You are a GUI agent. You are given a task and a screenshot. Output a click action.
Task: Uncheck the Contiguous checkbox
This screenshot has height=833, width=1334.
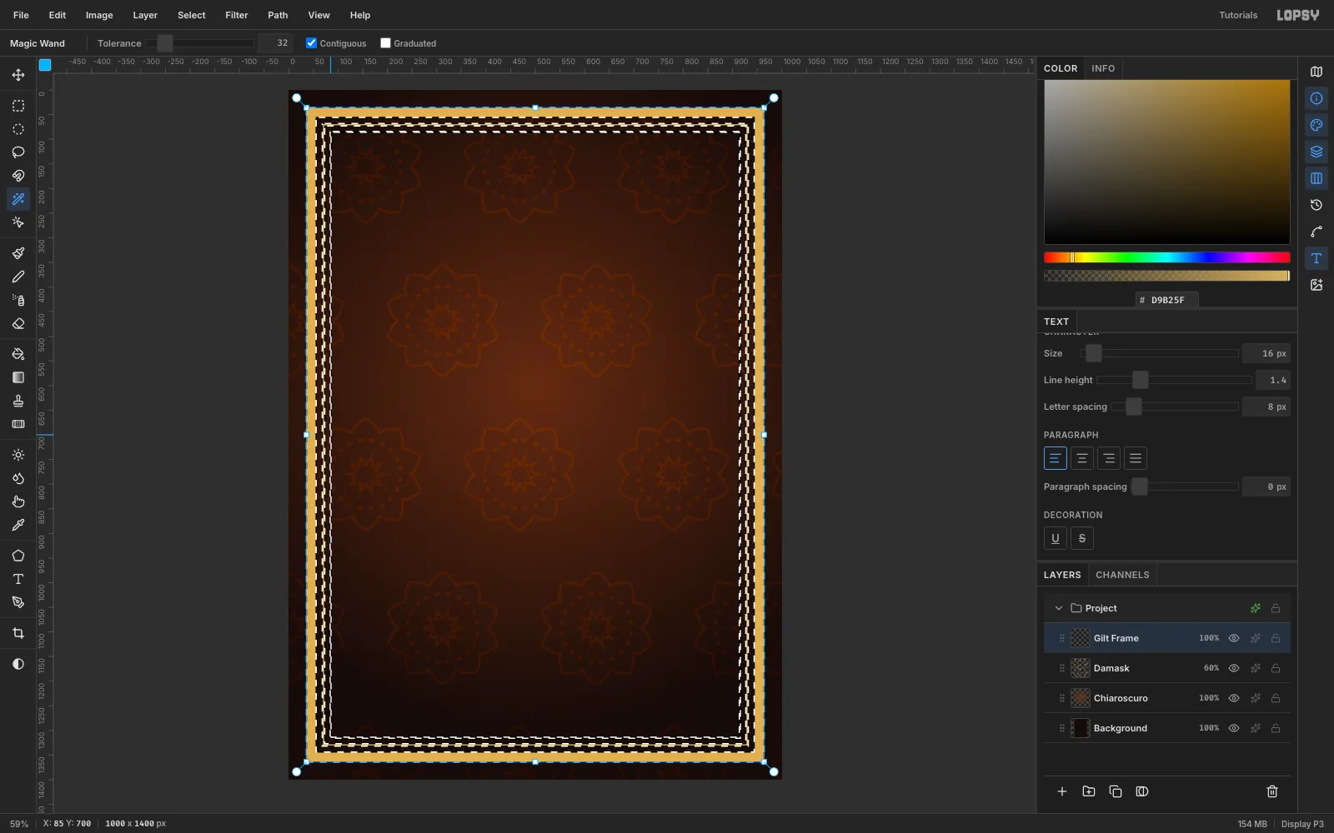312,43
